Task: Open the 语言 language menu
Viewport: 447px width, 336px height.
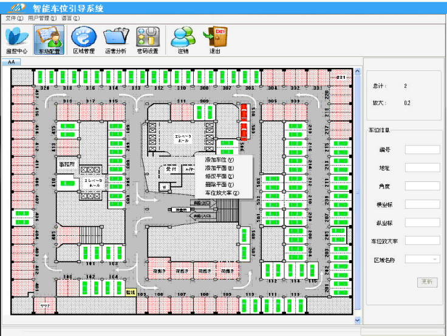Action: 70,18
